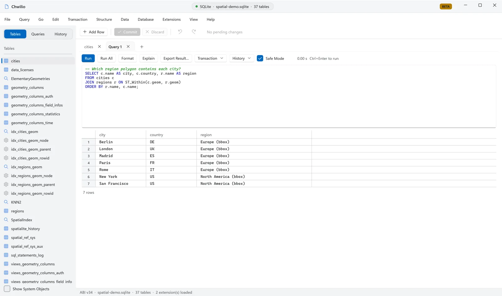This screenshot has width=502, height=296.
Task: Select row number 4 header in results
Action: [x=88, y=163]
